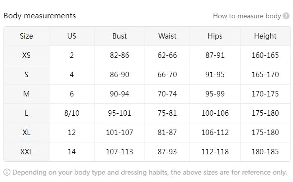Viewport: 293px width, 182px height.
Task: Select the XL size row label
Action: [x=26, y=133]
